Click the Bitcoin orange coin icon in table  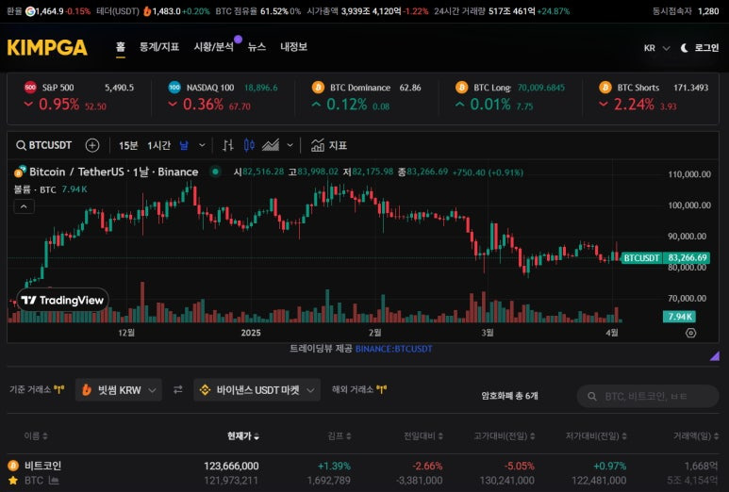point(13,465)
